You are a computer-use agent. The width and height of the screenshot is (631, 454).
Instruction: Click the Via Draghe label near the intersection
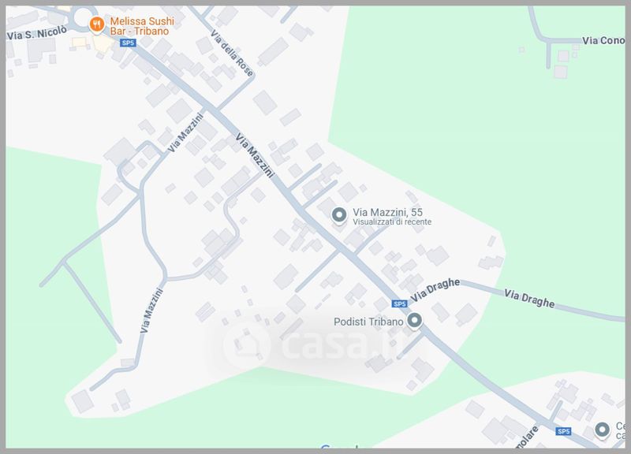tap(435, 290)
